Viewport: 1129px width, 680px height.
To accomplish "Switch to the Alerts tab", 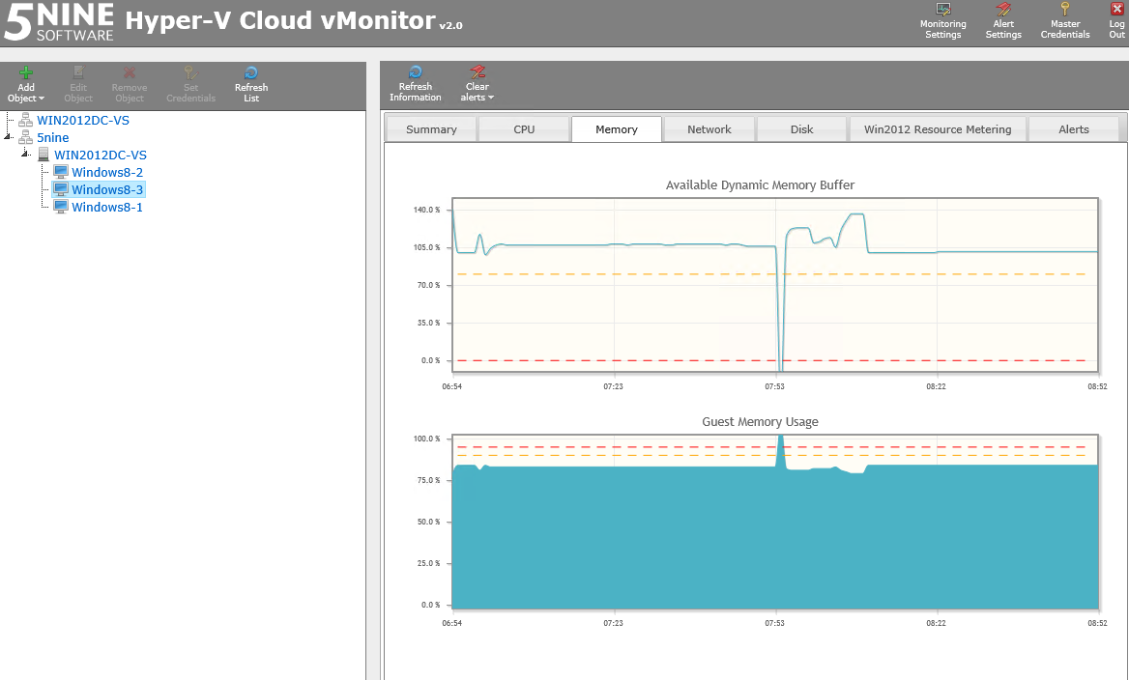I will pyautogui.click(x=1074, y=129).
